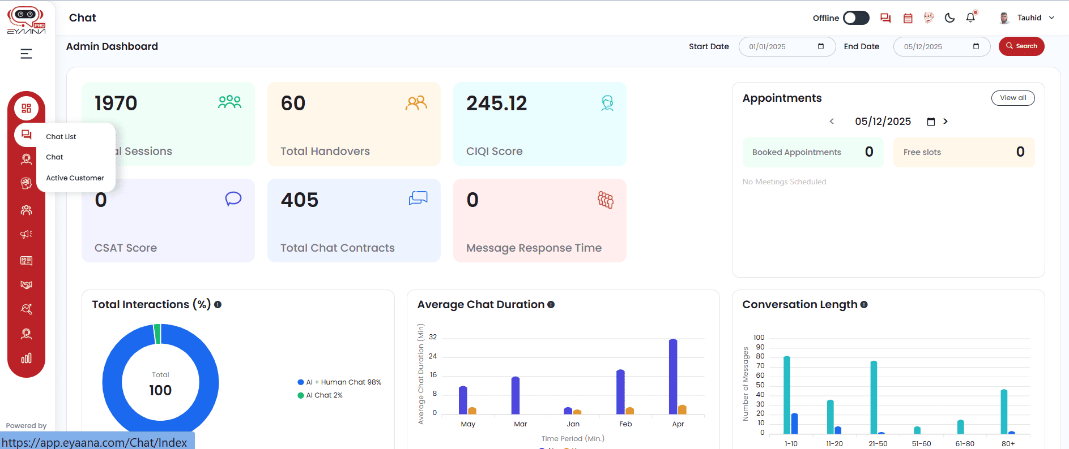Select Chat List from the flyout menu
Viewport: 1069px width, 449px height.
point(61,137)
